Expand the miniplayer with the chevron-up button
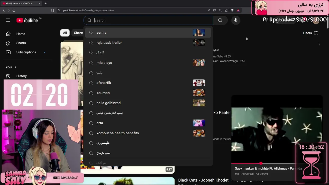 click(x=315, y=172)
